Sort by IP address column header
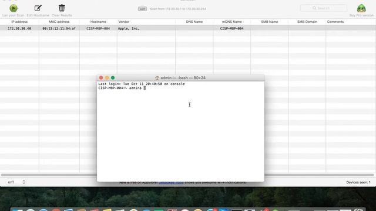Screen dimensions: 376x211 (x=19, y=22)
